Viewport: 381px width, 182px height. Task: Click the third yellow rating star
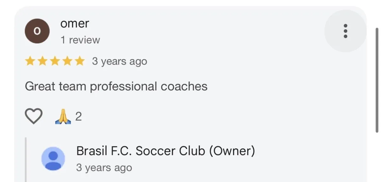point(55,61)
